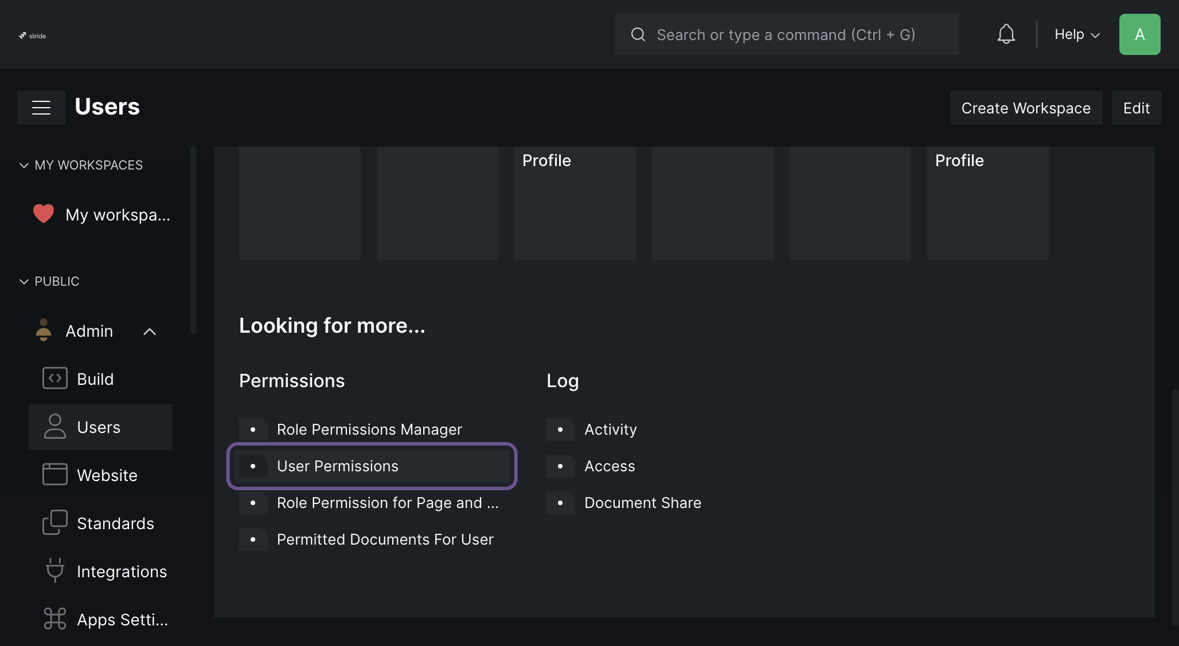Screen dimensions: 1179x646
Task: Click the Apps Settings command icon
Action: 55,619
